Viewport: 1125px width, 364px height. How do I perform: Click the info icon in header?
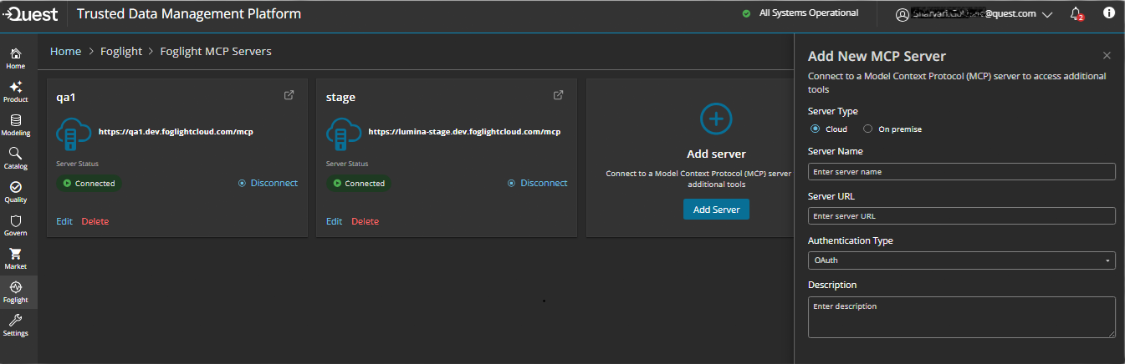coord(1109,13)
